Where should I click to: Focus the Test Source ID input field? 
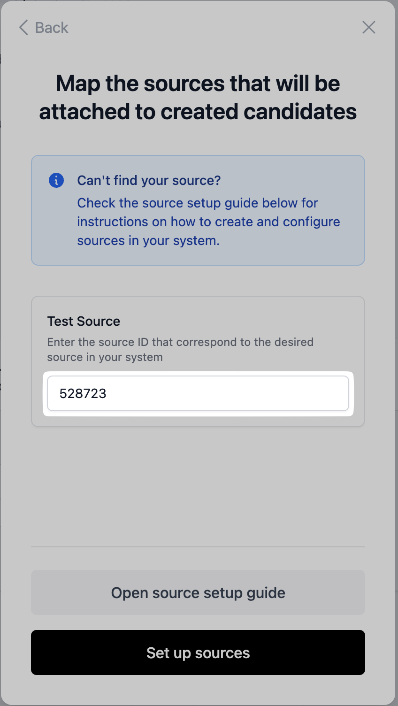[198, 393]
